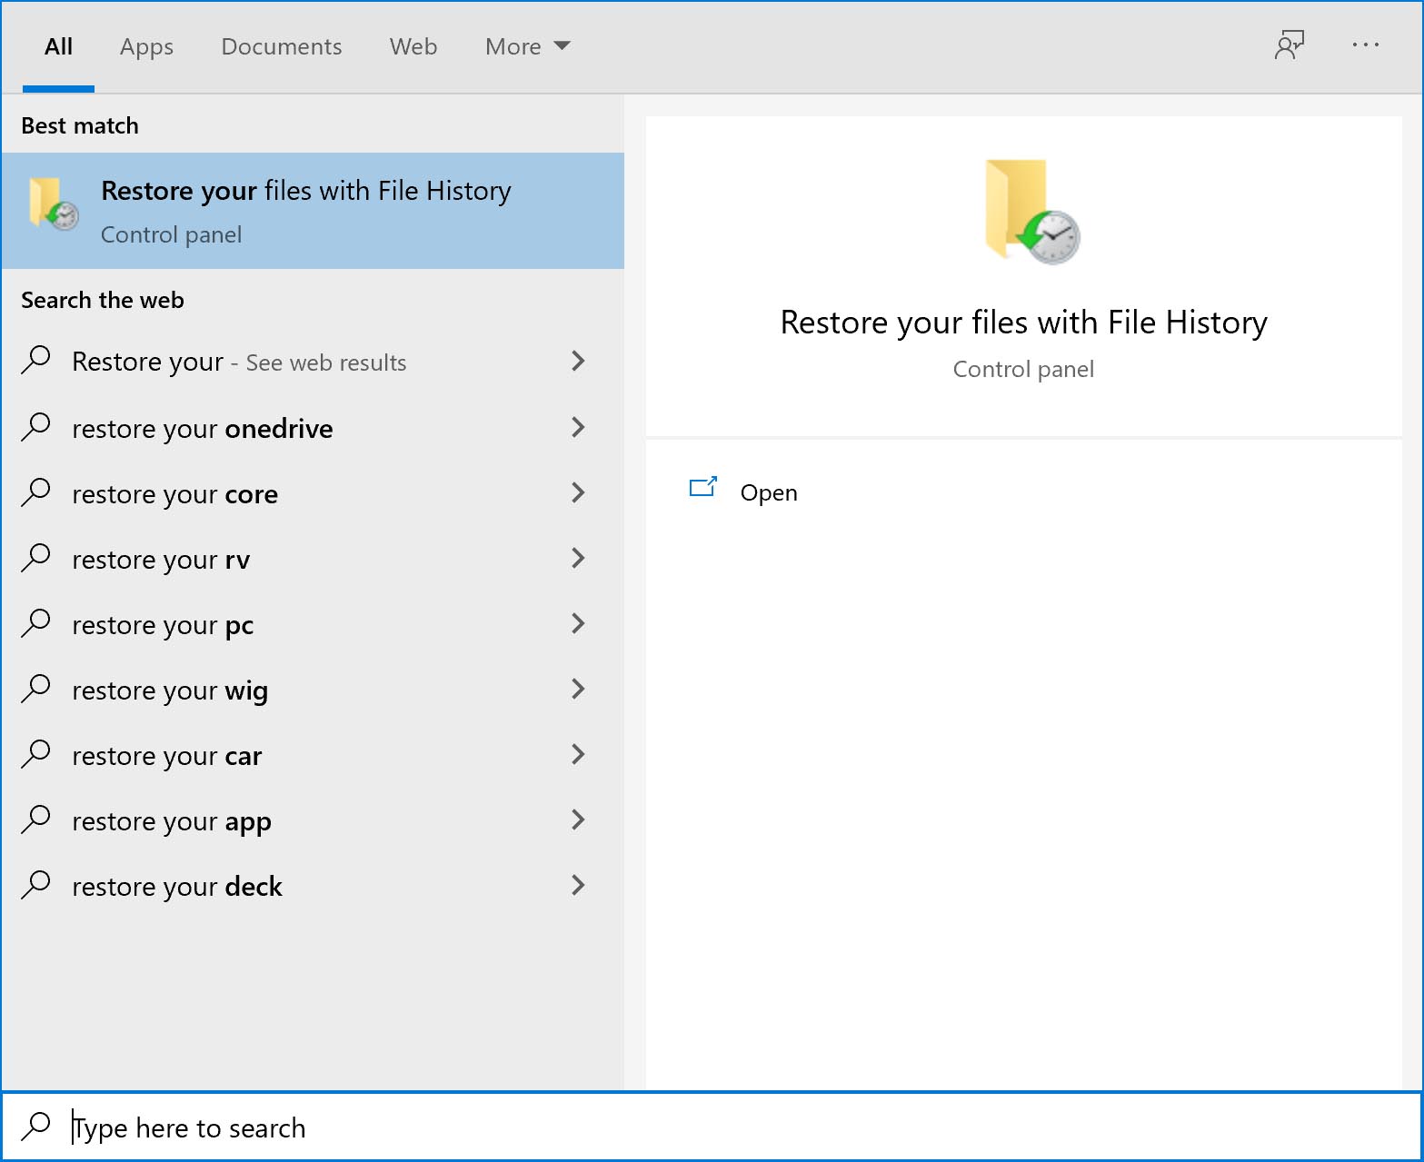Expand arrow for 'restore your app'
The image size is (1424, 1162).
coord(578,819)
